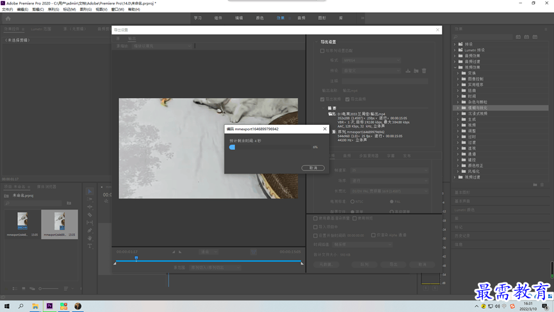The width and height of the screenshot is (554, 312).
Task: Click the export dialog 取消 button at bottom
Action: click(422, 265)
